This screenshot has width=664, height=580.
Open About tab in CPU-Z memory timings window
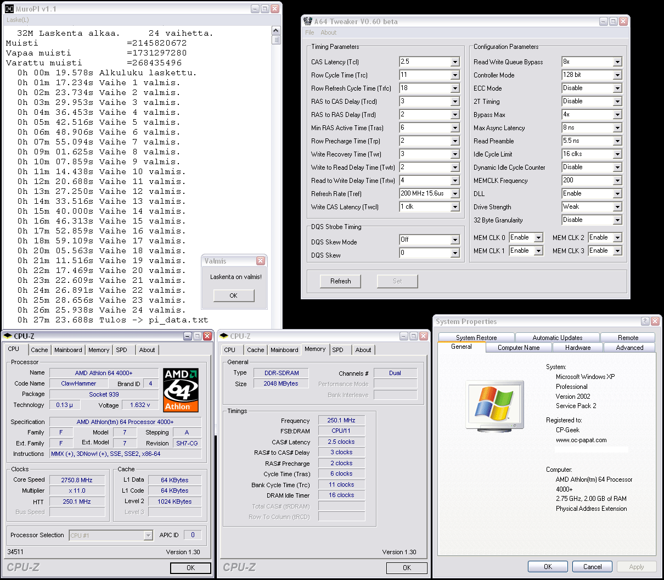point(363,350)
